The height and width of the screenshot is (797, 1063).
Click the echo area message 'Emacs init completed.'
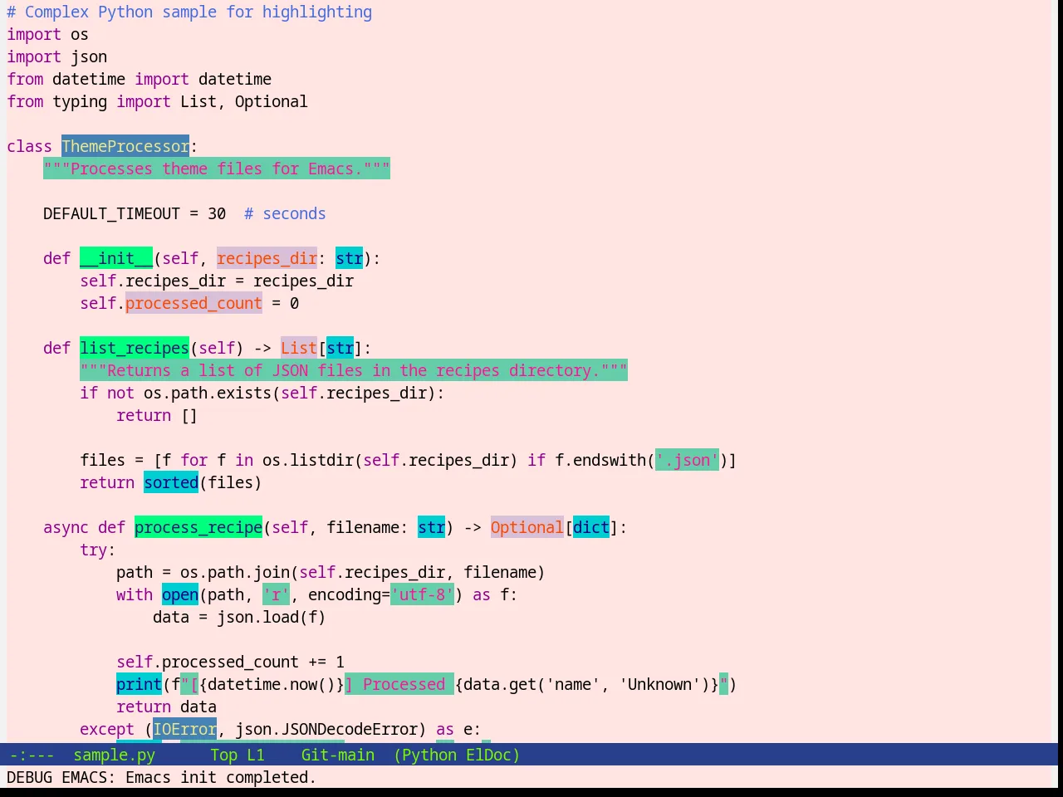pyautogui.click(x=220, y=777)
